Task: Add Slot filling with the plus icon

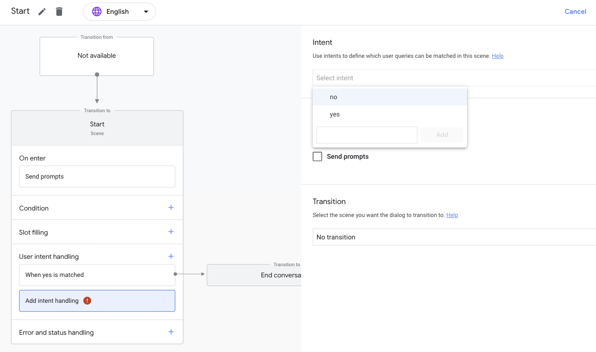Action: pos(171,232)
